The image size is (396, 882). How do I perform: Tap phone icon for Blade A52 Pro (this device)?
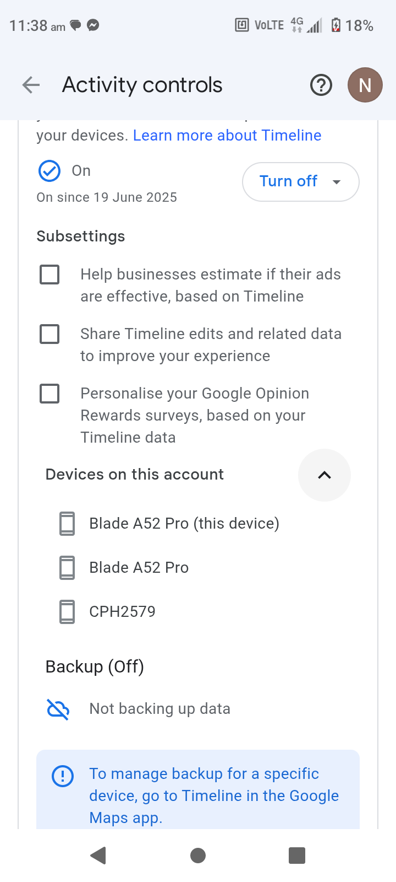coord(67,523)
